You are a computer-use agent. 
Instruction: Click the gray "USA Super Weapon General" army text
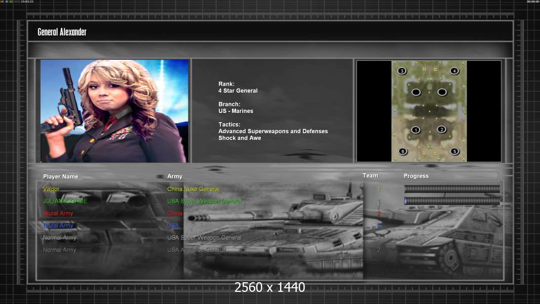point(205,238)
